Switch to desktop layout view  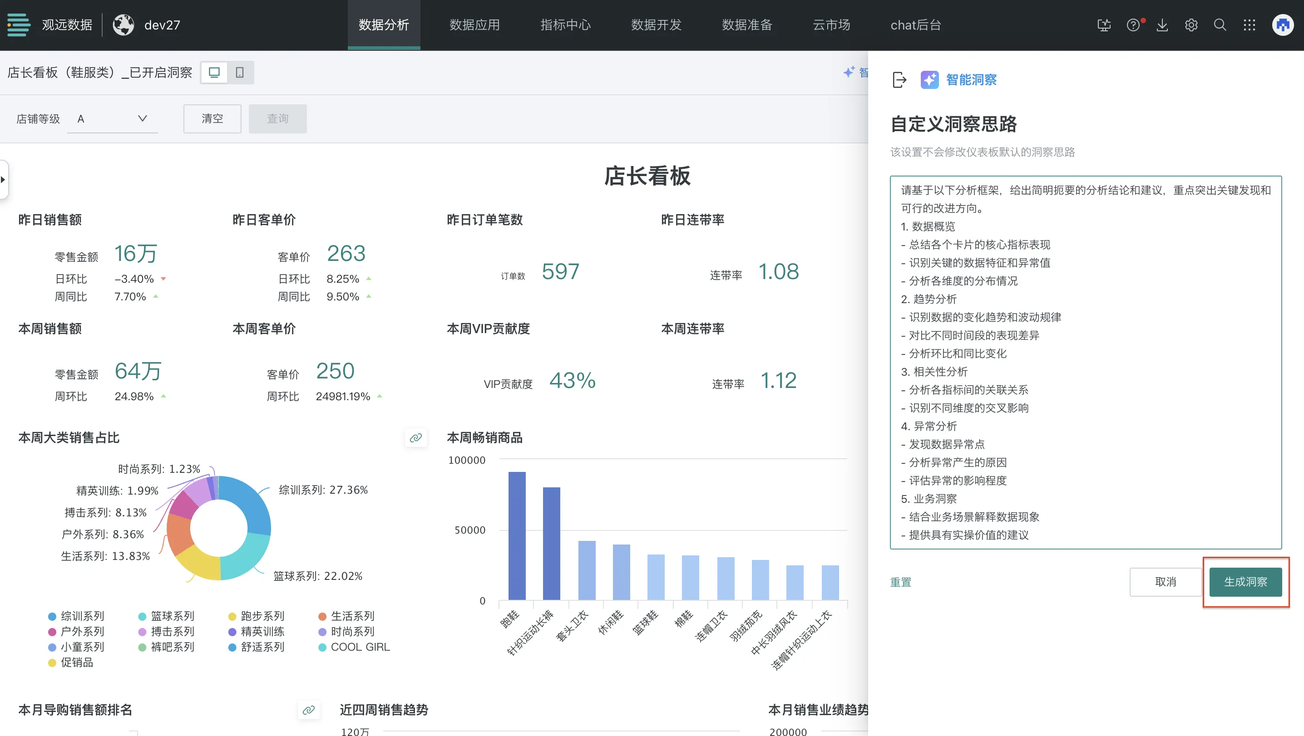pyautogui.click(x=214, y=72)
